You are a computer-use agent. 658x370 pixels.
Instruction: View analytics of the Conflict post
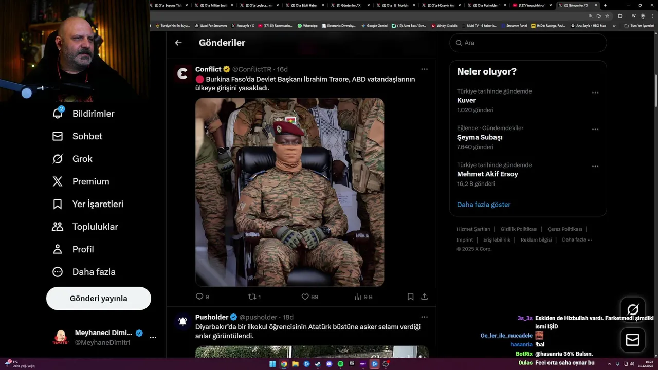point(363,297)
